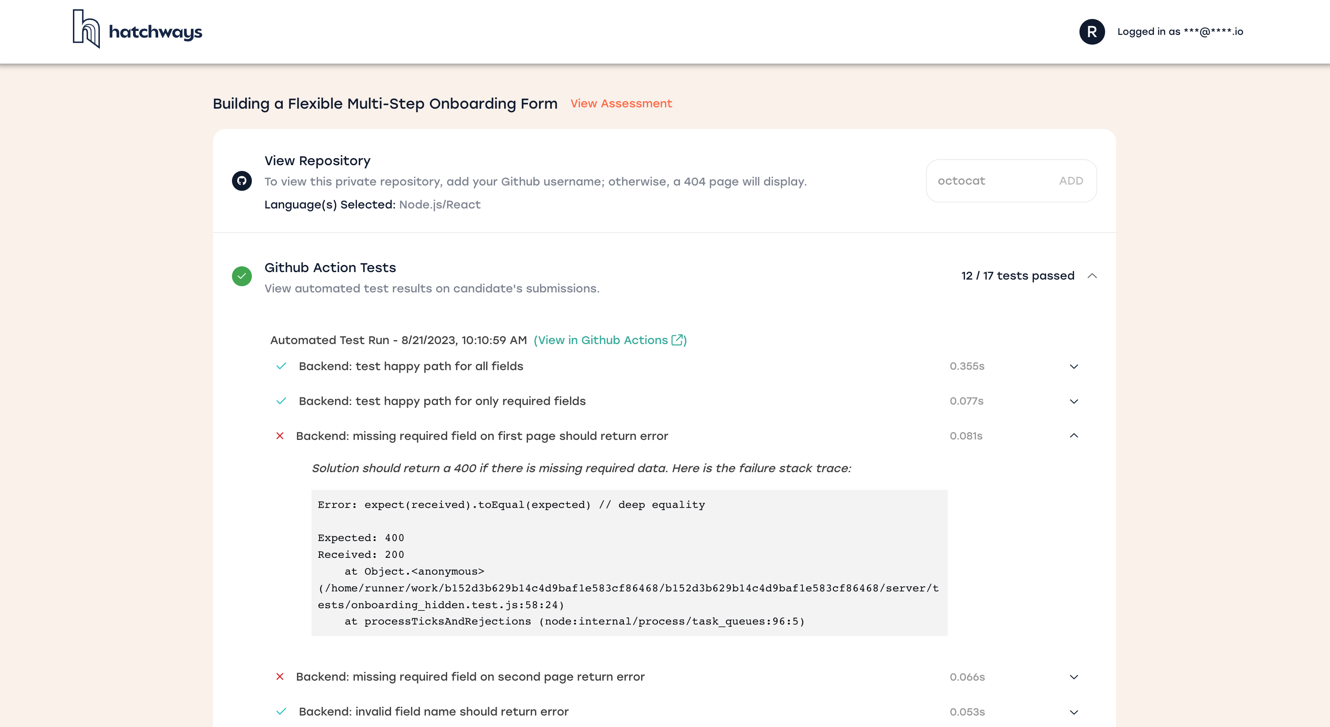Expand missing required field second page test
The height and width of the screenshot is (727, 1330).
pos(1074,677)
